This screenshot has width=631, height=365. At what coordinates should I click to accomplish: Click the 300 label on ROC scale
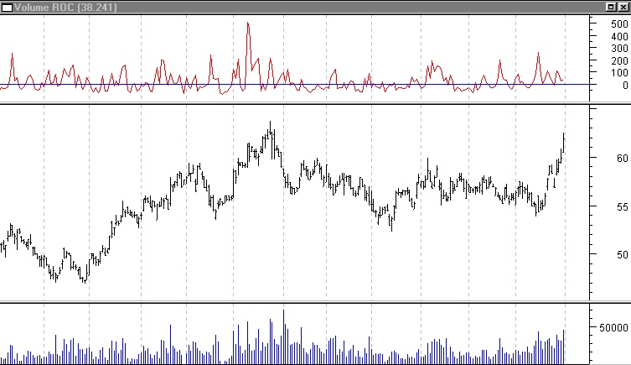pos(619,49)
